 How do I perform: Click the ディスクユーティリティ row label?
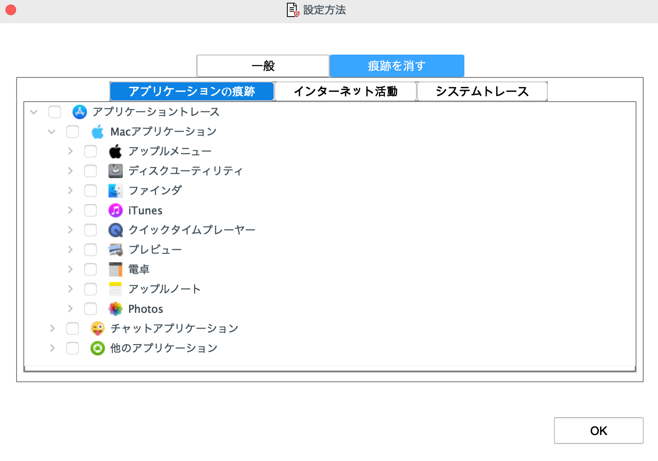coord(186,171)
